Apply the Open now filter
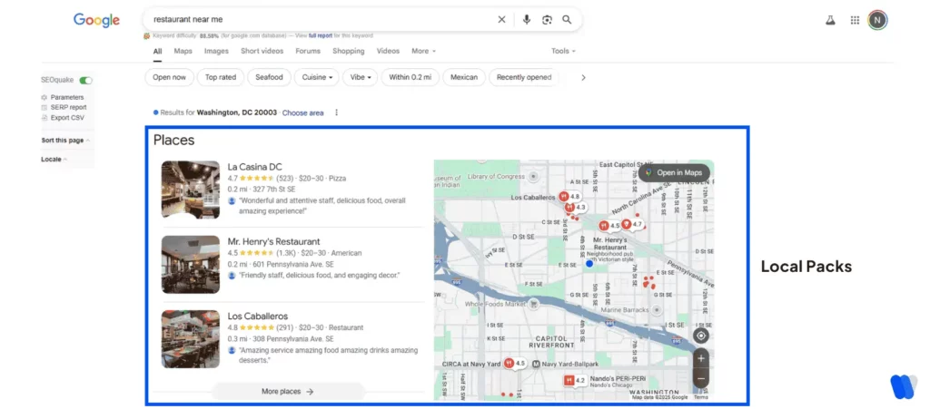Image resolution: width=930 pixels, height=409 pixels. (169, 78)
